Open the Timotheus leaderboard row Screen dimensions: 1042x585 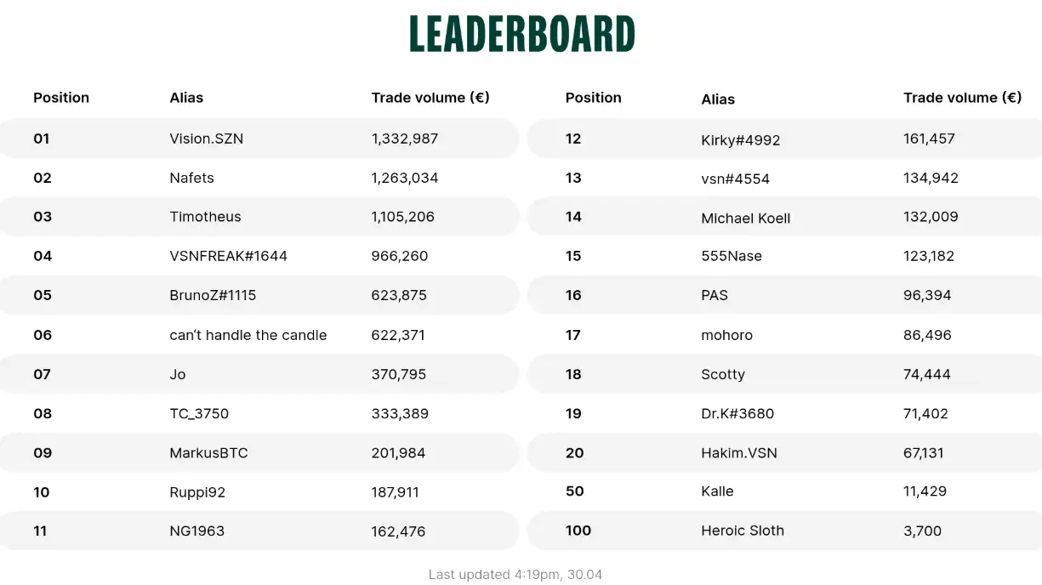(x=206, y=217)
